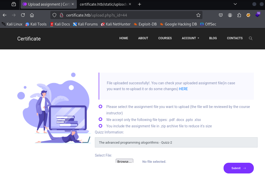Close the Upload assignment tab
This screenshot has height=176, width=265.
[73, 4]
